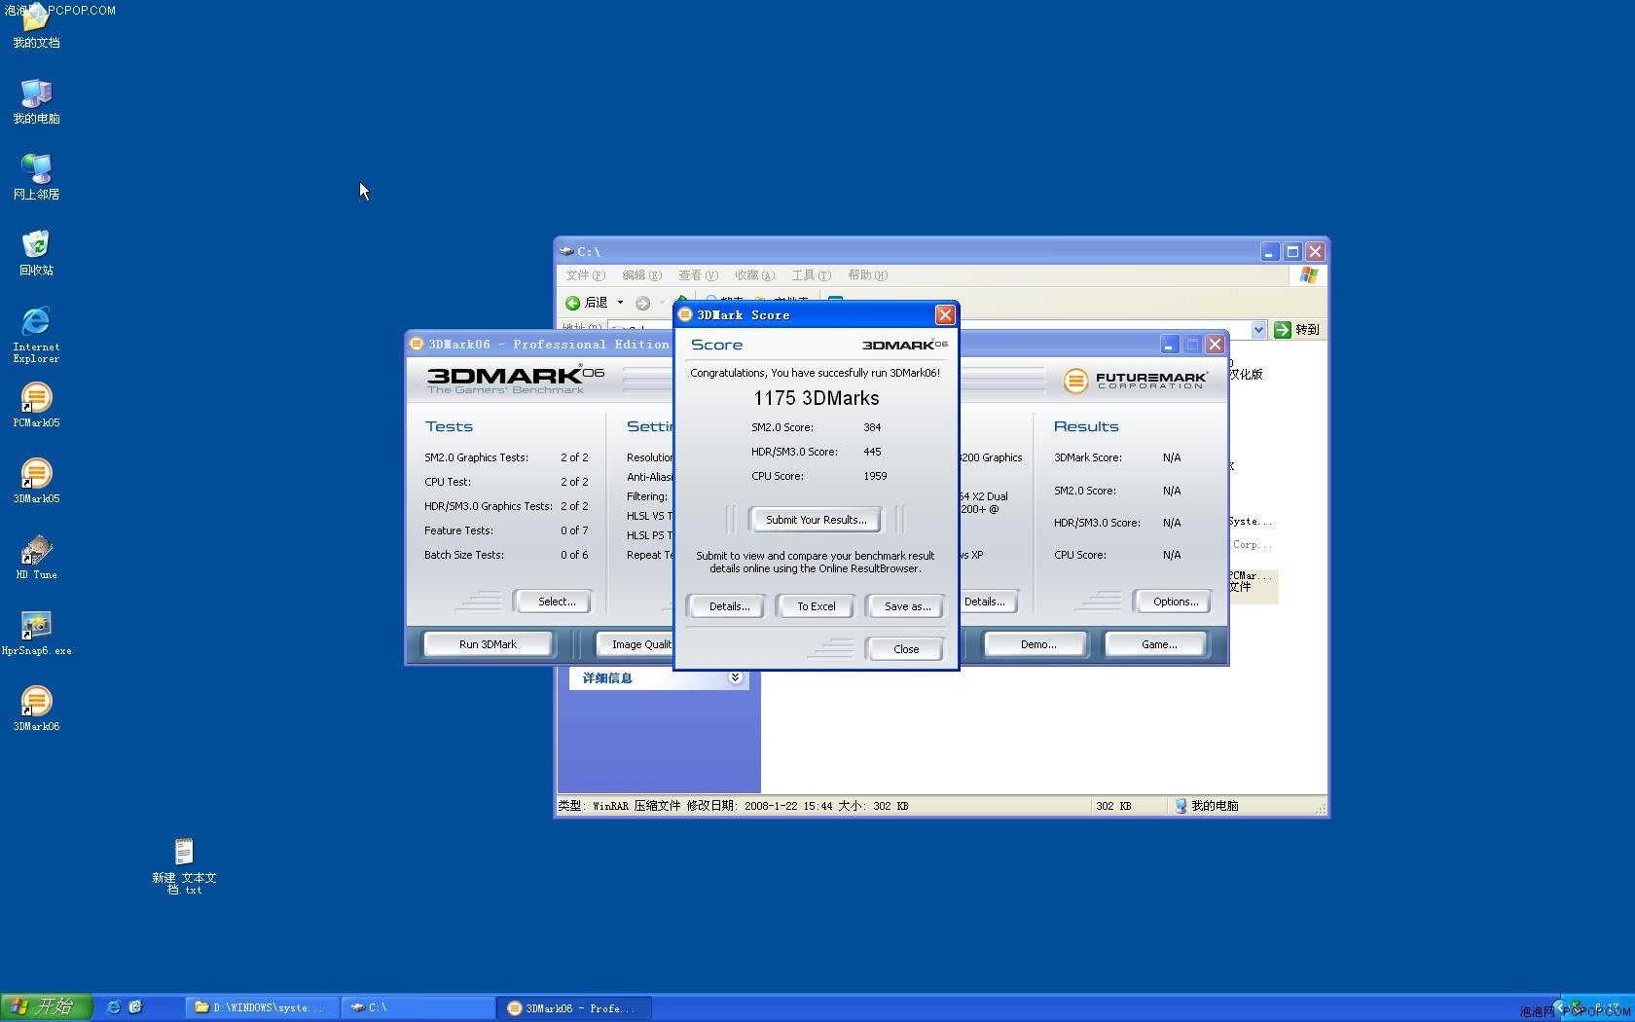Click the green back arrow in the C:\ window

click(x=573, y=303)
